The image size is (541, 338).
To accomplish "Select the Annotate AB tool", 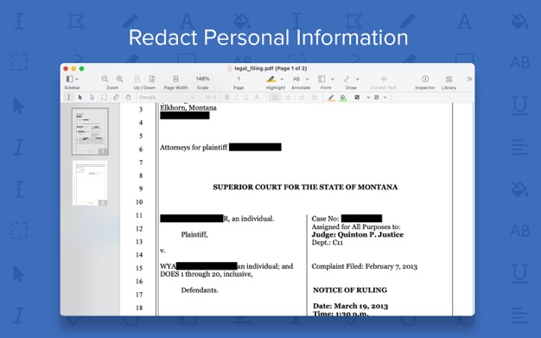I will 296,79.
